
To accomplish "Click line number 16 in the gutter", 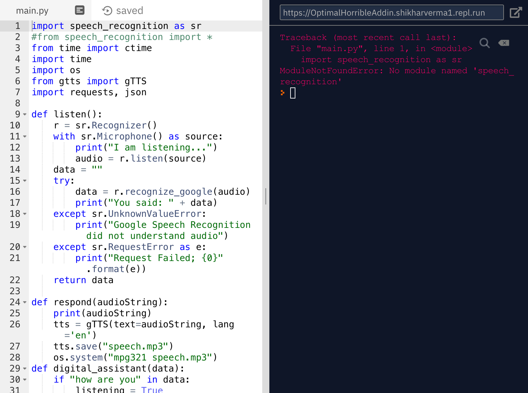I will (x=15, y=191).
